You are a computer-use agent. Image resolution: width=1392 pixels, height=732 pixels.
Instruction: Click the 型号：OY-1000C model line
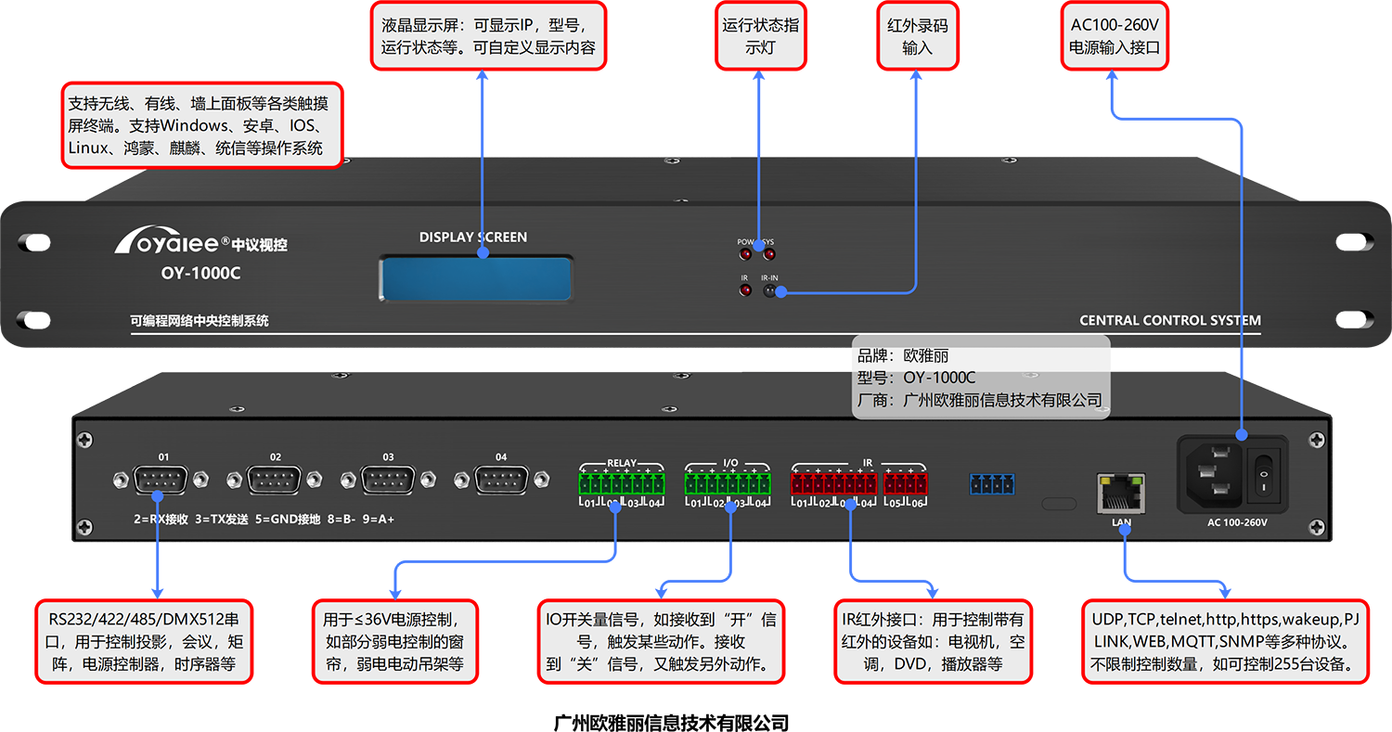917,379
